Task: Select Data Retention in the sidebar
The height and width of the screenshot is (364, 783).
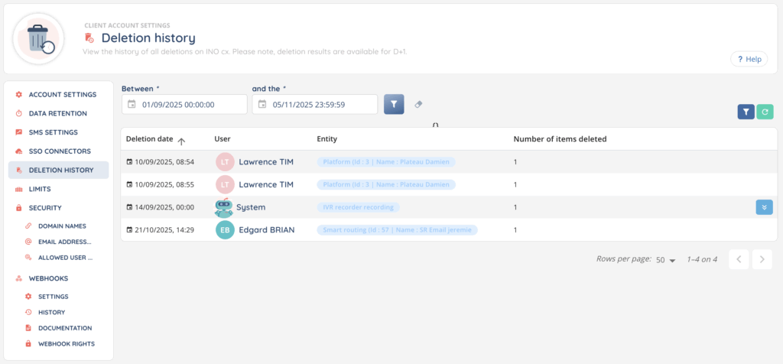Action: click(x=57, y=113)
